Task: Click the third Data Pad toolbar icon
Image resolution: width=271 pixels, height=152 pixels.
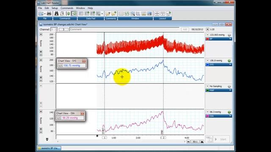Action: [93, 14]
